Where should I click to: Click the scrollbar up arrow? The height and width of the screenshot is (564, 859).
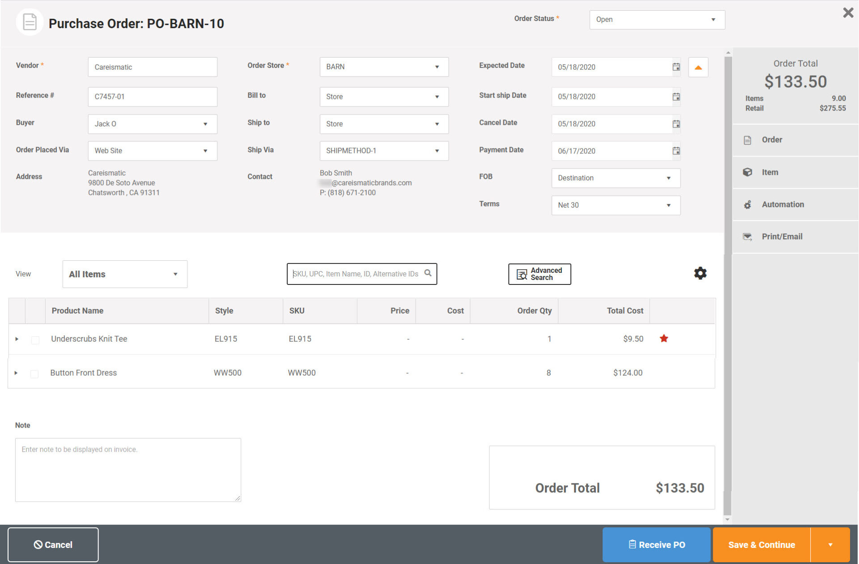727,53
